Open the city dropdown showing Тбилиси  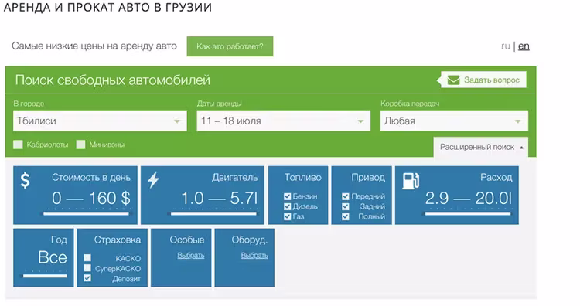100,121
